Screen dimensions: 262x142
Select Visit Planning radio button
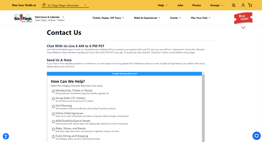pos(53,106)
